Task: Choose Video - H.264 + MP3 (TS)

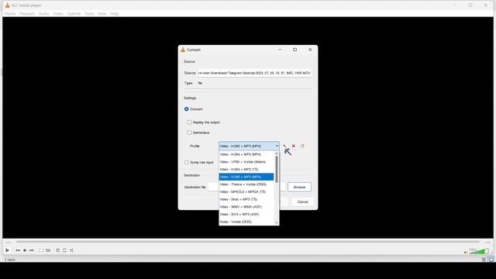Action: point(246,169)
